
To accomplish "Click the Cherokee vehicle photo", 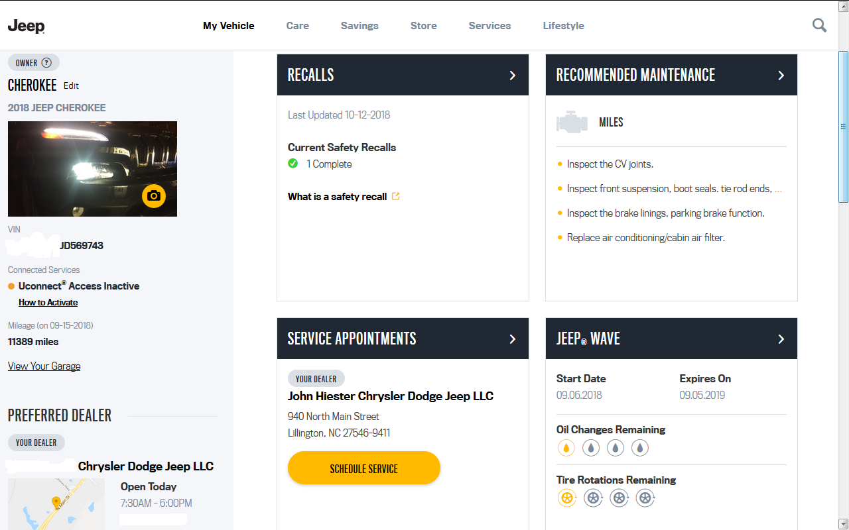I will coord(92,169).
